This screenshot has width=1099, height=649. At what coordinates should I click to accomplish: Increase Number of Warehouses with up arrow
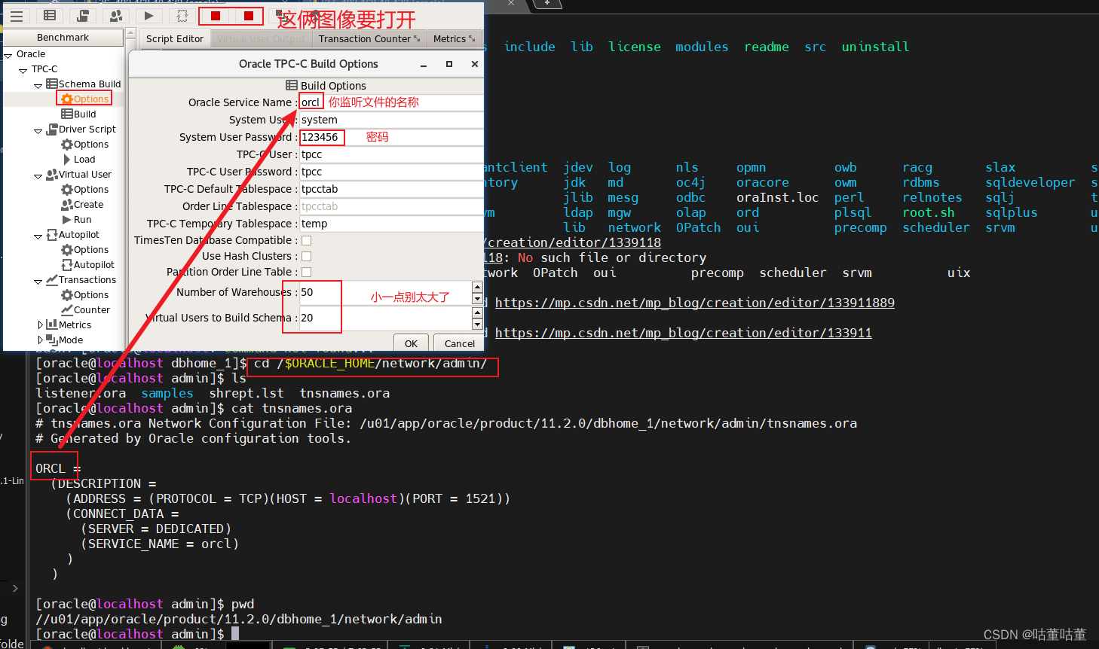477,286
